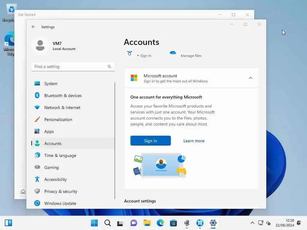Viewport: 307px width, 230px height.
Task: Click the Microsoft account illustration image
Action: 160,165
